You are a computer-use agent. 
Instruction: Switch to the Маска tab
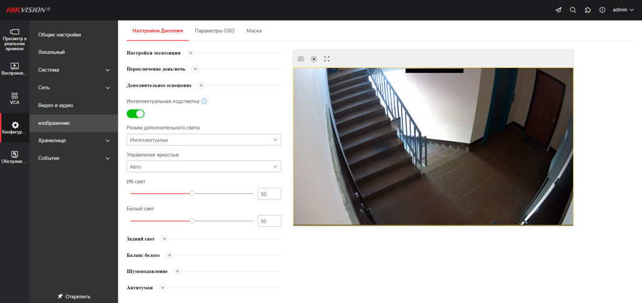click(x=254, y=31)
